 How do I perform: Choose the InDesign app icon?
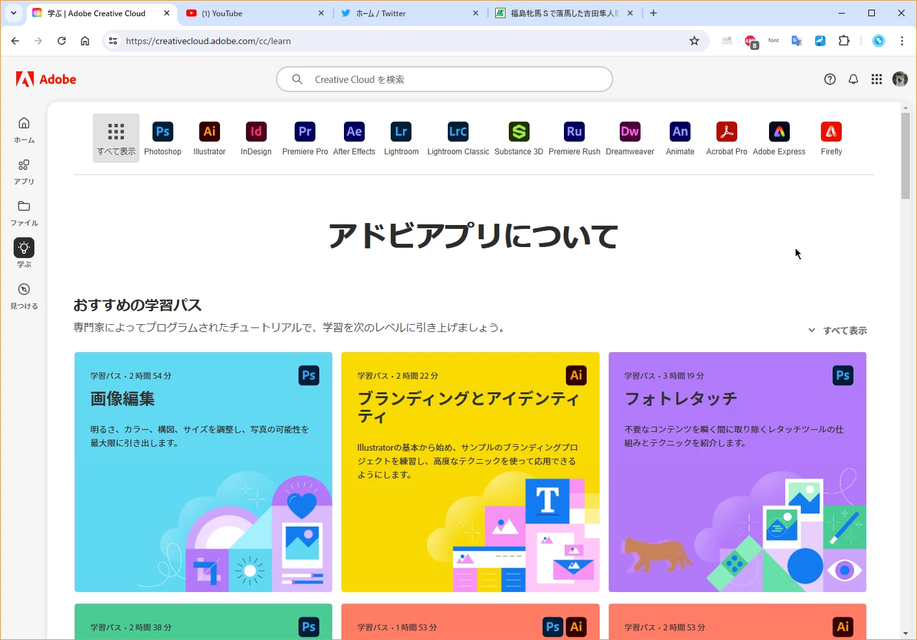tap(256, 138)
